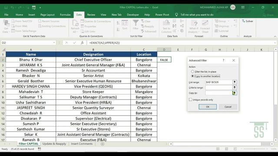Select cell D2 showing FALSE
Screen dimensions: 278x156
click(x=164, y=60)
